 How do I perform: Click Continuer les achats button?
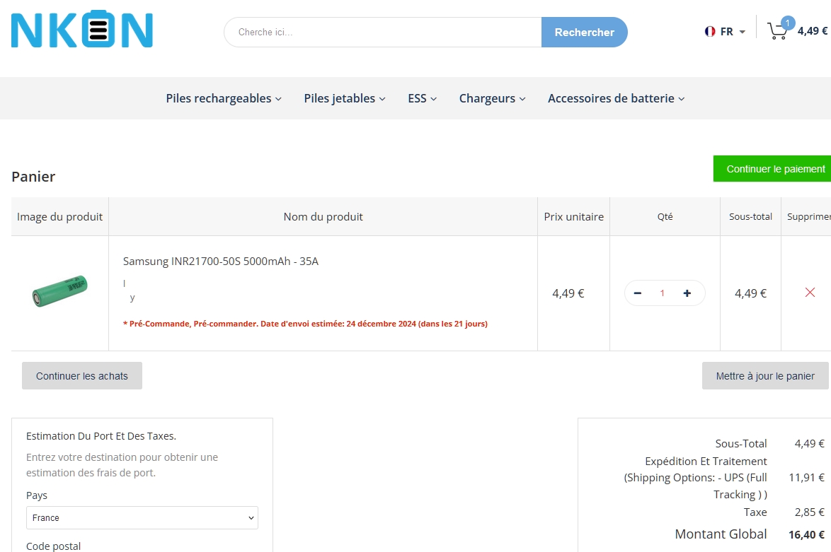pyautogui.click(x=82, y=376)
